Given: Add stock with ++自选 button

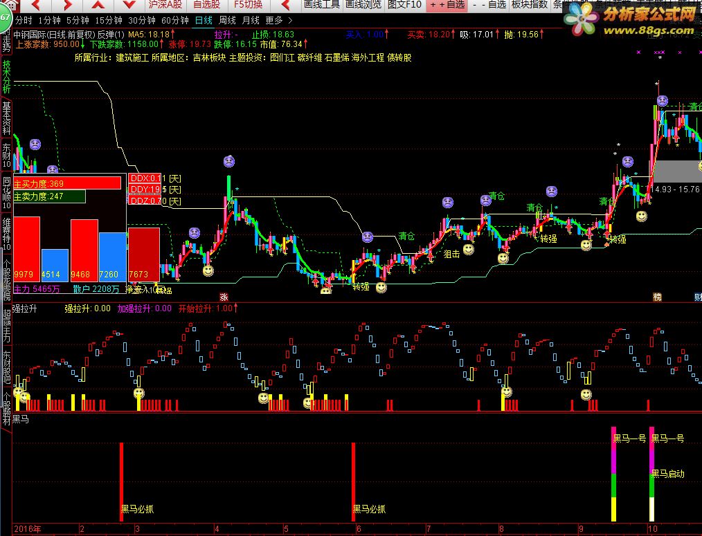Looking at the screenshot, I should (447, 4).
